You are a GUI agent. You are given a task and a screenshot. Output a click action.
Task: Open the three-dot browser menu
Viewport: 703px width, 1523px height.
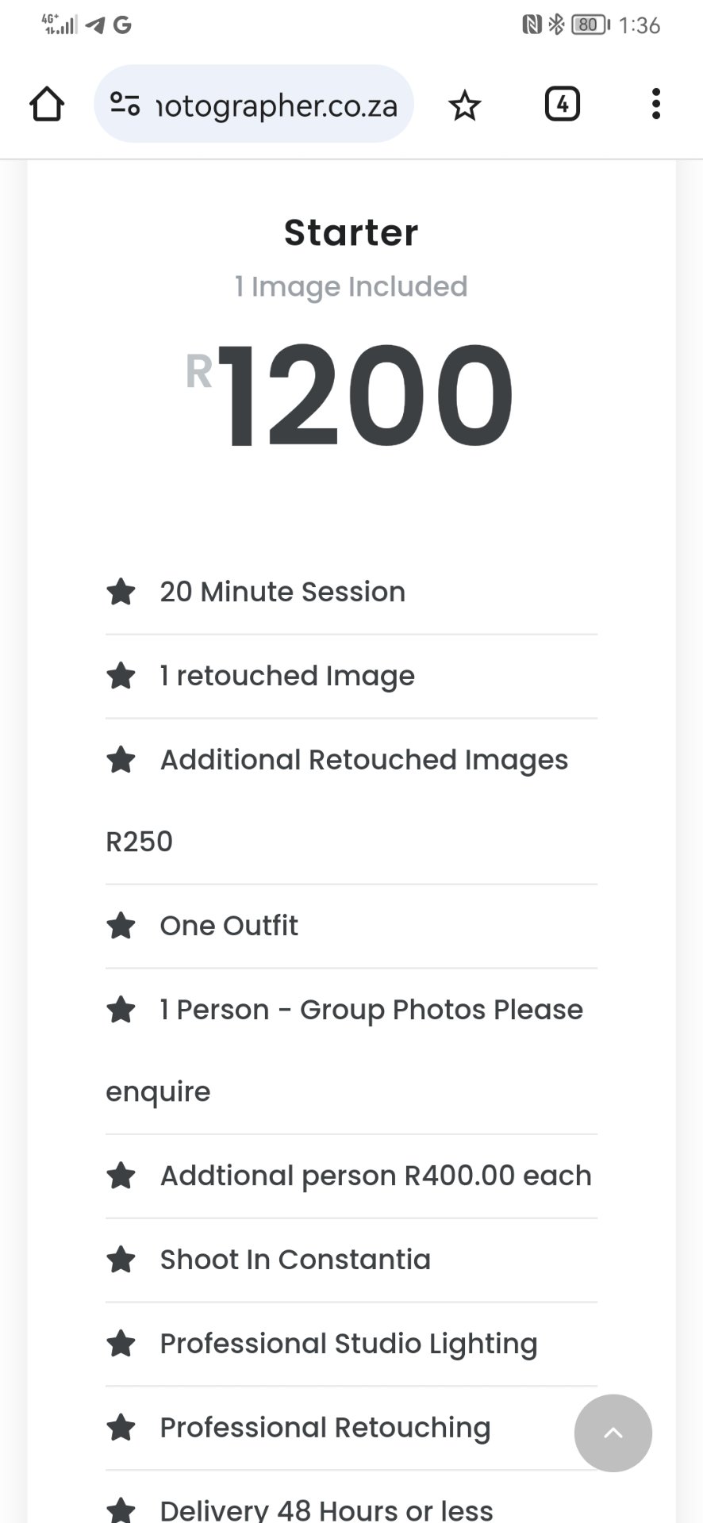[655, 104]
